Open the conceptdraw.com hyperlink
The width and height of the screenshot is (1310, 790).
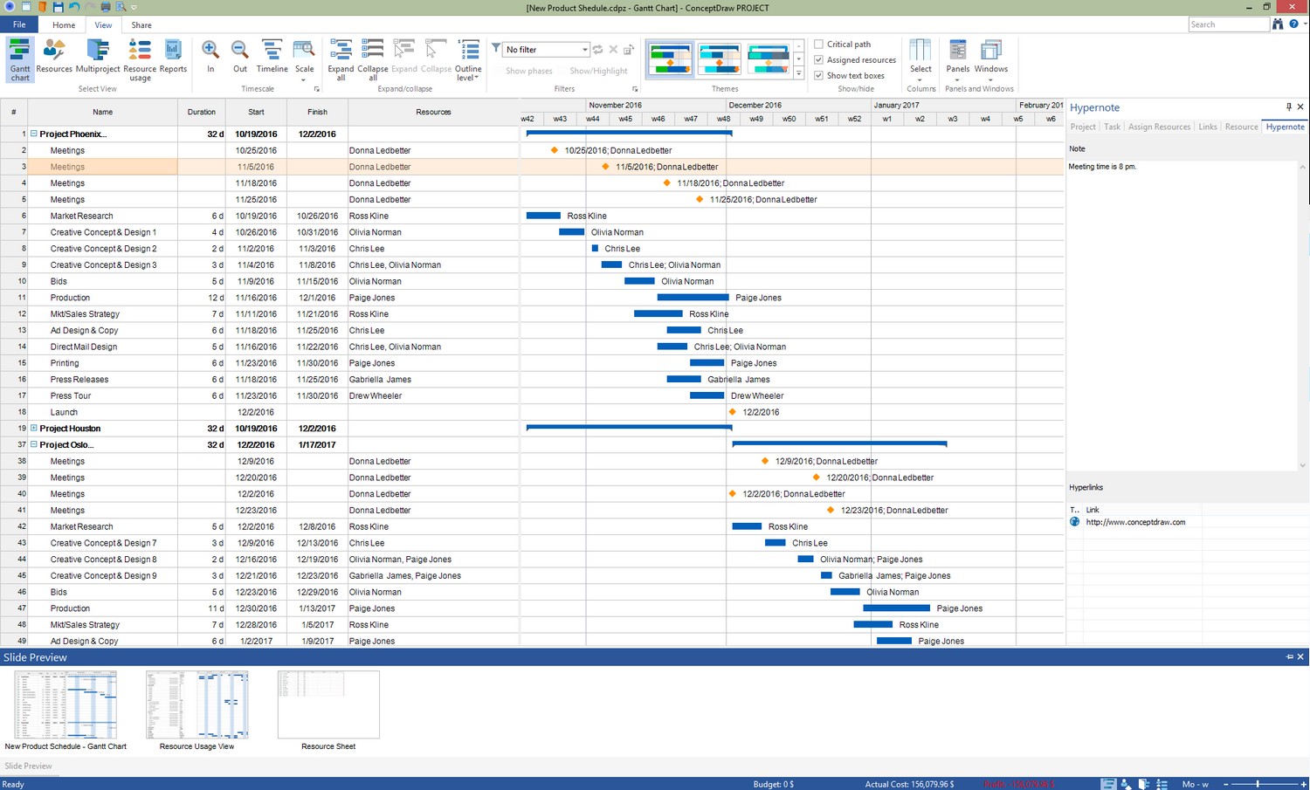pyautogui.click(x=1135, y=522)
